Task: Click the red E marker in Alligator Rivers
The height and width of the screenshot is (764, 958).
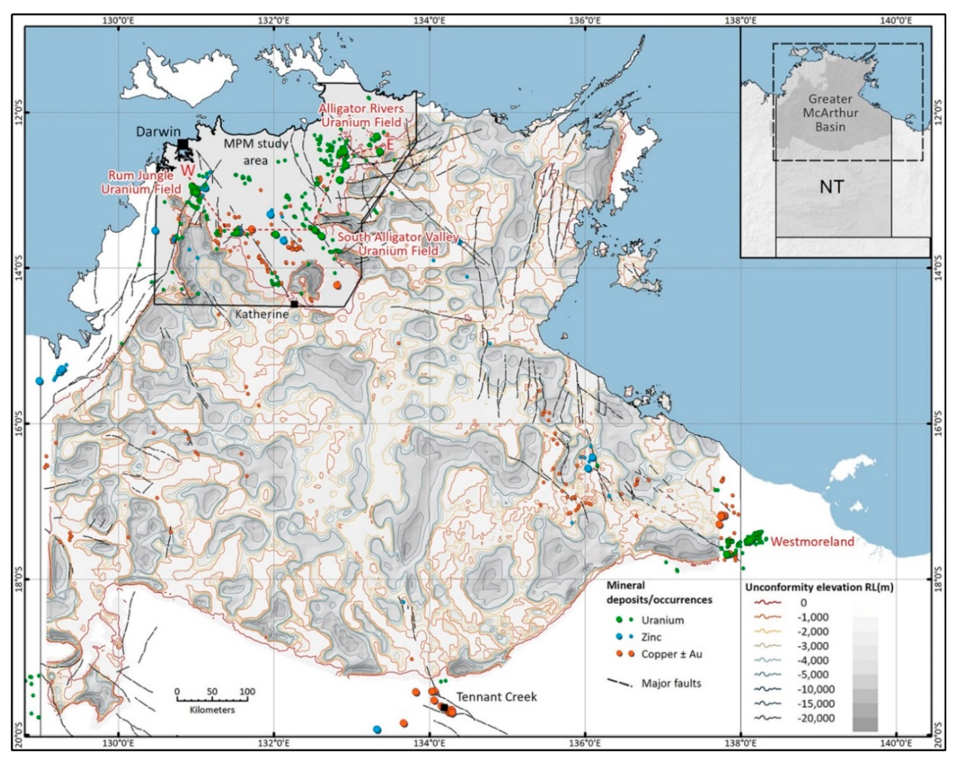Action: [391, 144]
